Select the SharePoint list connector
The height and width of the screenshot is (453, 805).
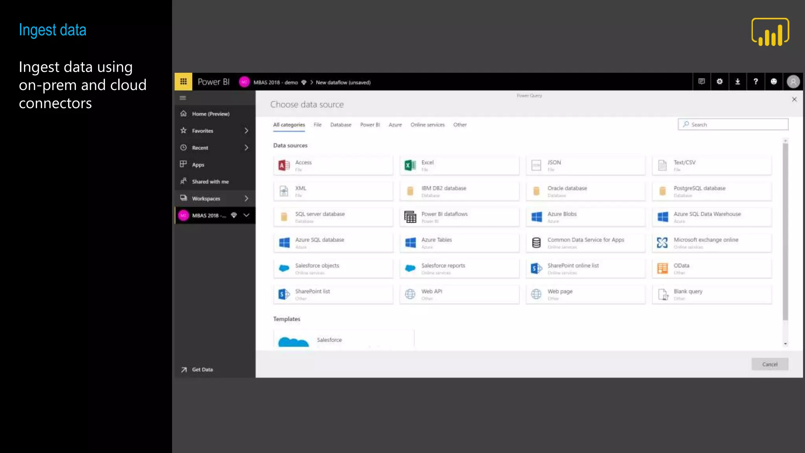coord(333,294)
